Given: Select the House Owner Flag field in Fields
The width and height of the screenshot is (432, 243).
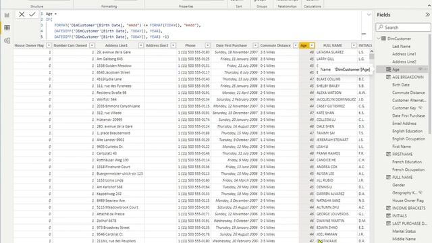Looking at the screenshot, I should pos(408,200).
